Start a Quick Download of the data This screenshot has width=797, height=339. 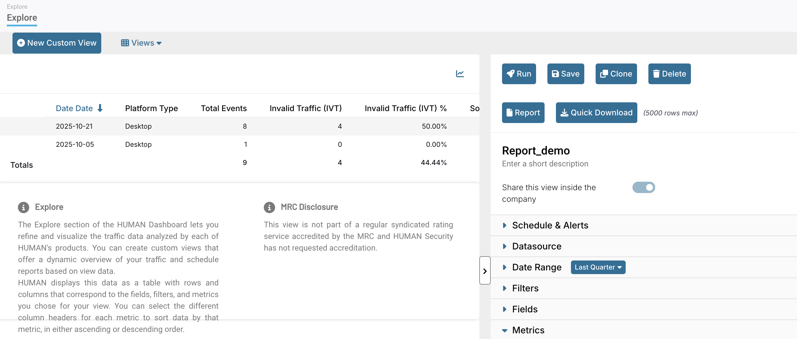coord(596,113)
